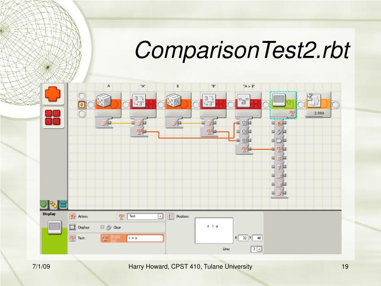Click Text block's B input plug
This screenshot has width=381, height=286.
[238, 131]
